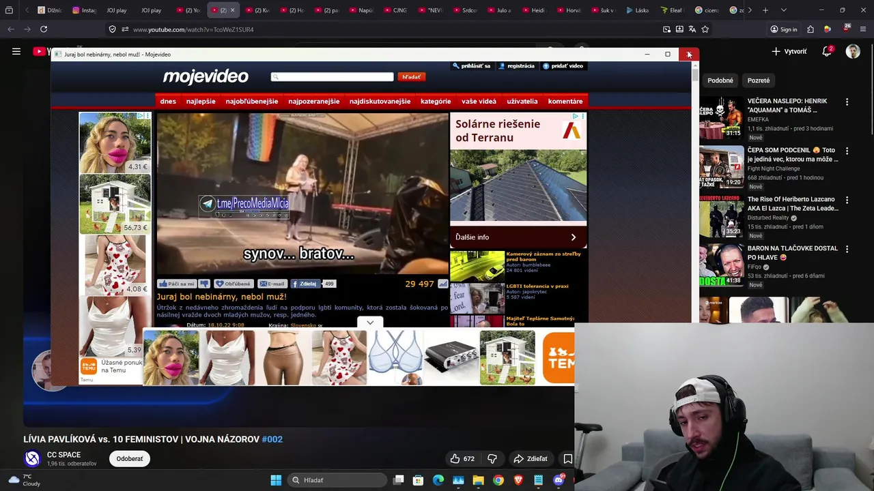Save the video with bookmark icon
The image size is (874, 491).
[x=567, y=459]
